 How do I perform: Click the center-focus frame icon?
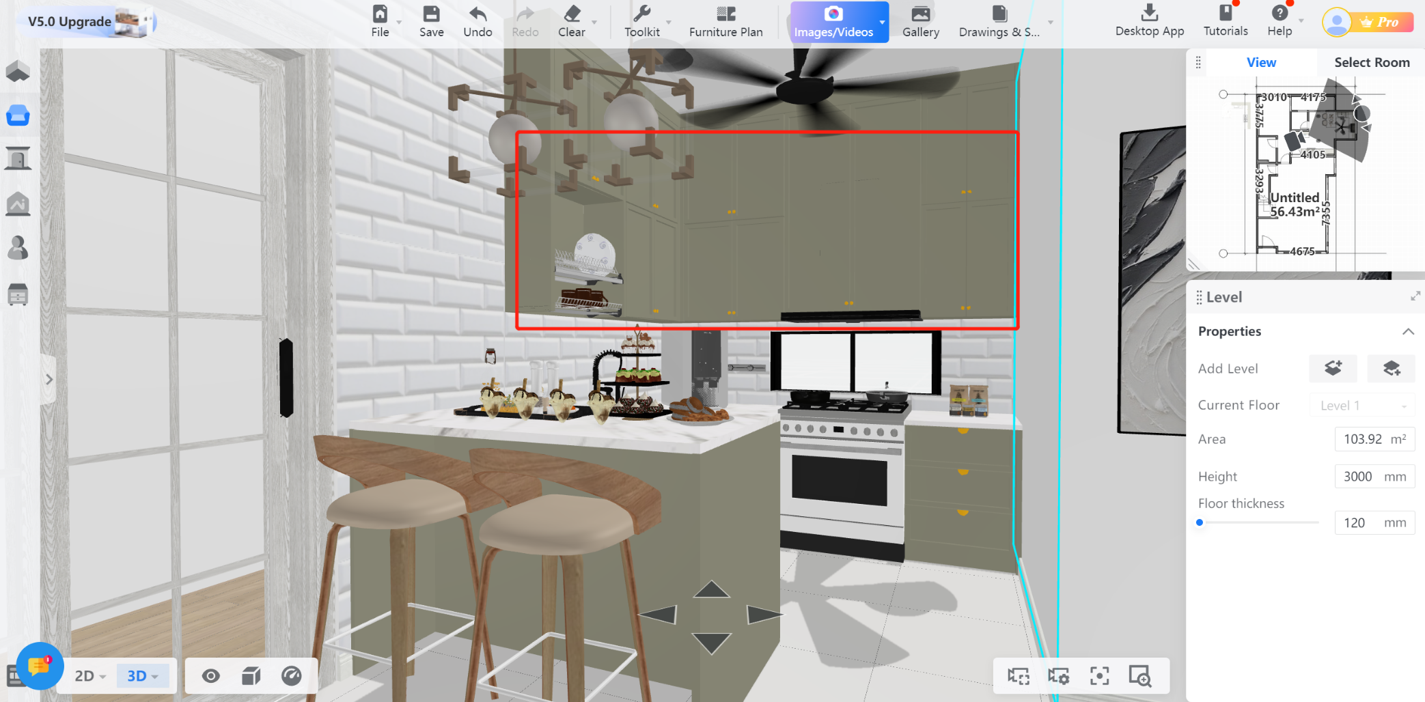[1099, 676]
